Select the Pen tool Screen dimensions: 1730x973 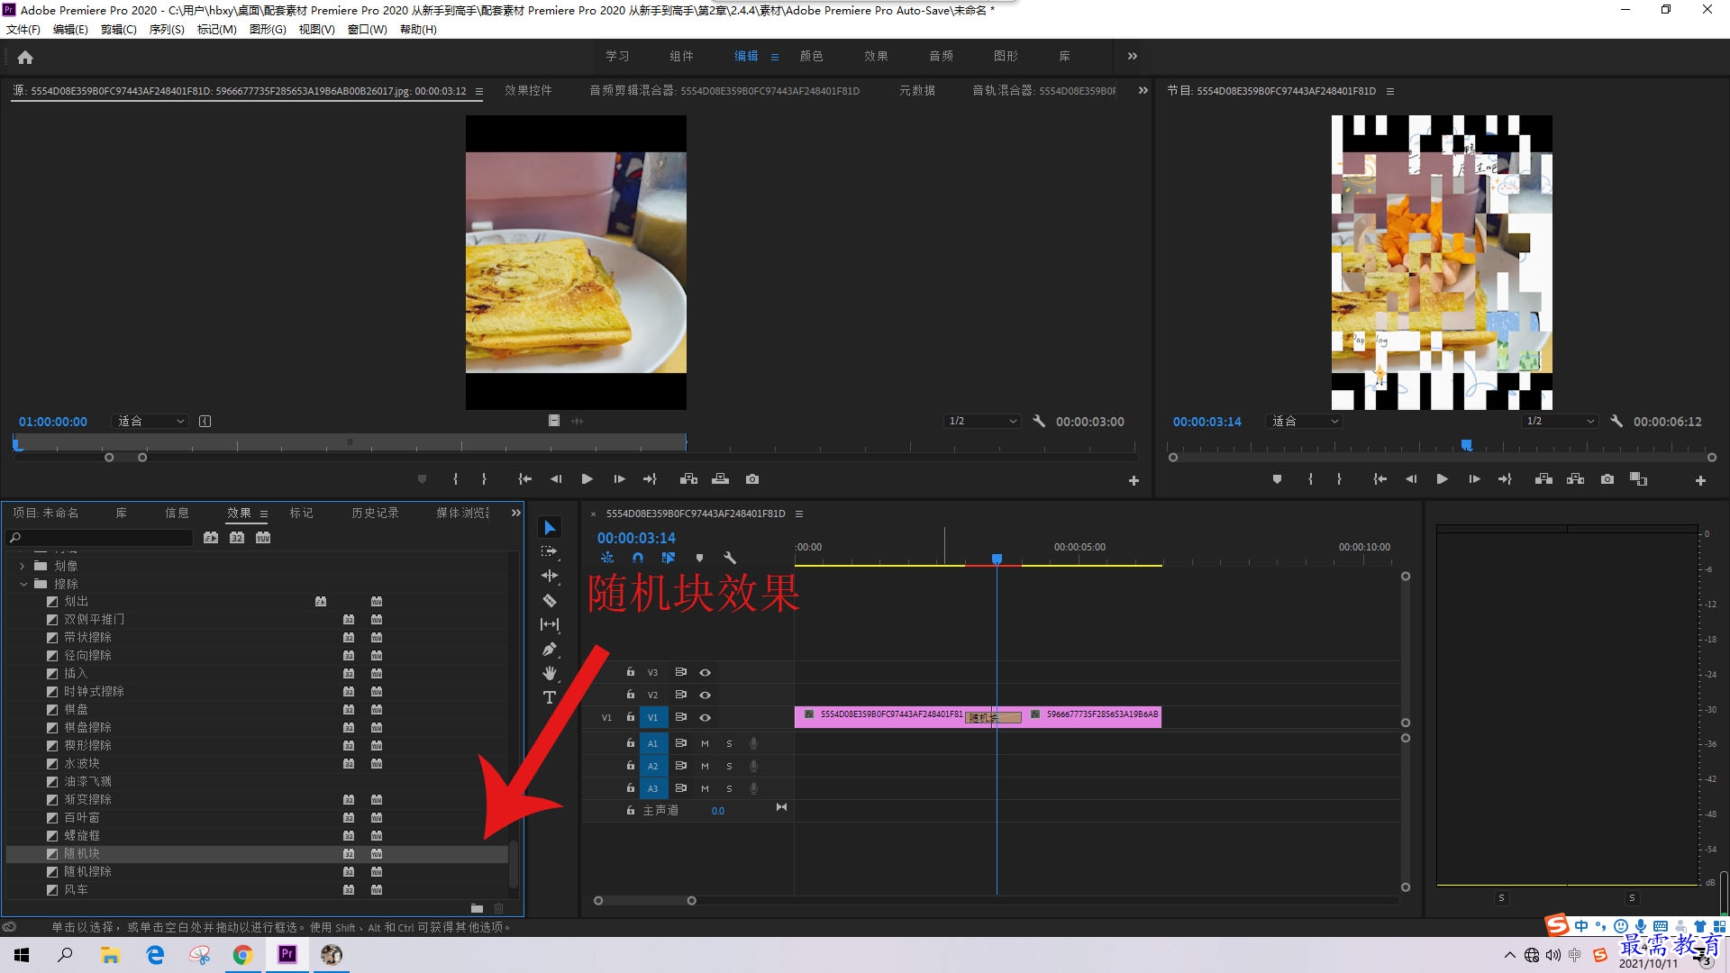pyautogui.click(x=550, y=649)
